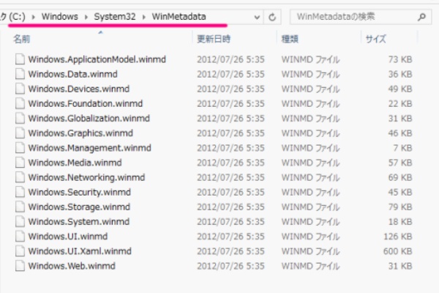439x293 pixels.
Task: Select file name Windows.Graphics.winmd
Action: click(80, 133)
